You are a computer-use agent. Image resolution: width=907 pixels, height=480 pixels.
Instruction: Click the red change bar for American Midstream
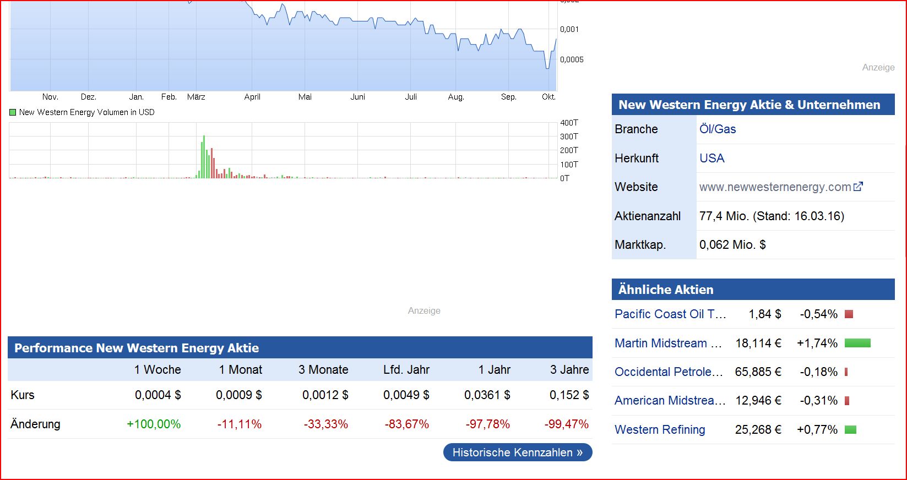(x=847, y=401)
